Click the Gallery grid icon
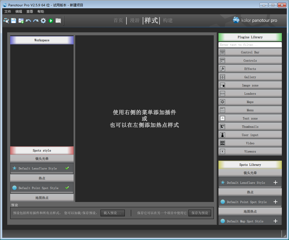289x240 pixels. pyautogui.click(x=222, y=77)
